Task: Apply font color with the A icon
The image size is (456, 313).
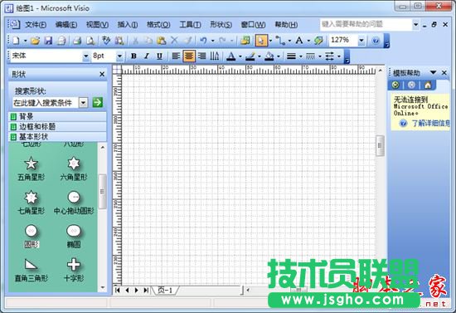Action: pyautogui.click(x=231, y=56)
